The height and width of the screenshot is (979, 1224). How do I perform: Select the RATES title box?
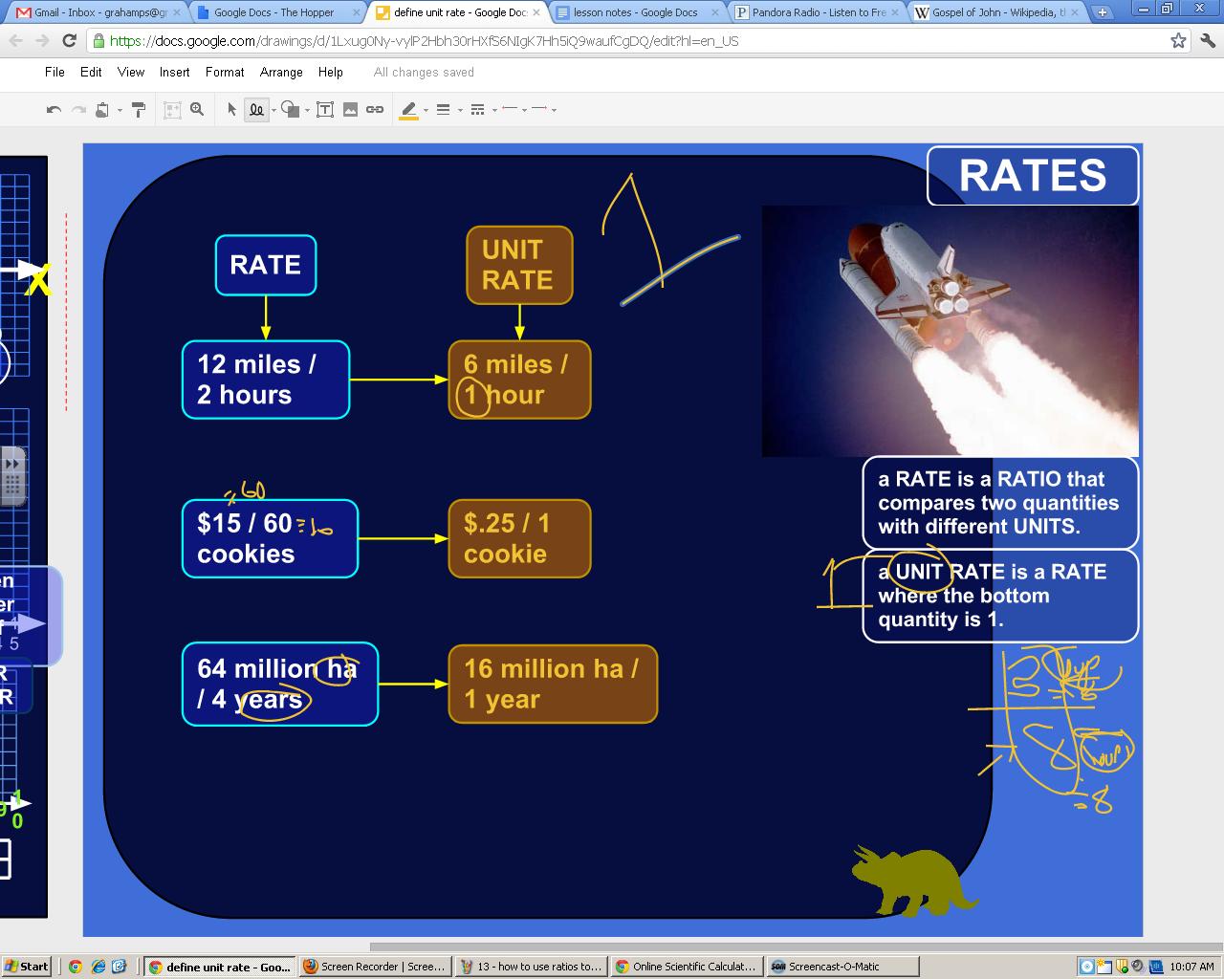point(1033,176)
